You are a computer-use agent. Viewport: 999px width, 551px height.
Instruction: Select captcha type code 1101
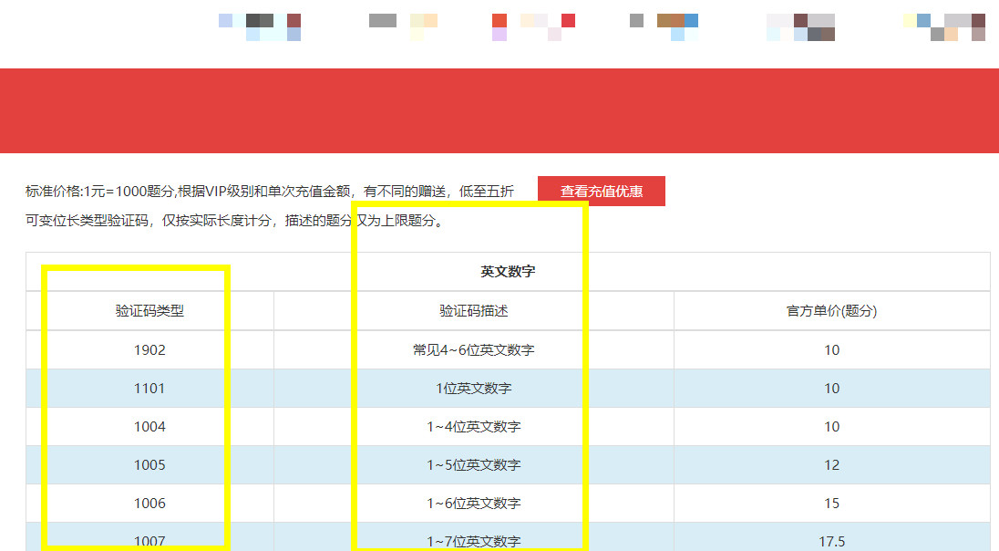pyautogui.click(x=149, y=388)
